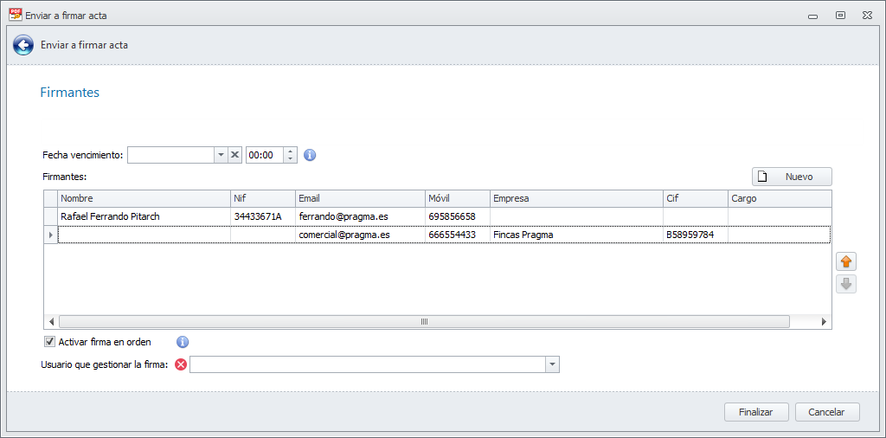Show info about Fecha vencimiento
The width and height of the screenshot is (886, 438).
[x=310, y=155]
